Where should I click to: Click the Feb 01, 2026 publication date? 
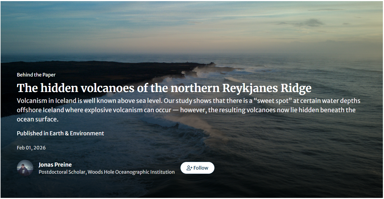click(x=31, y=148)
